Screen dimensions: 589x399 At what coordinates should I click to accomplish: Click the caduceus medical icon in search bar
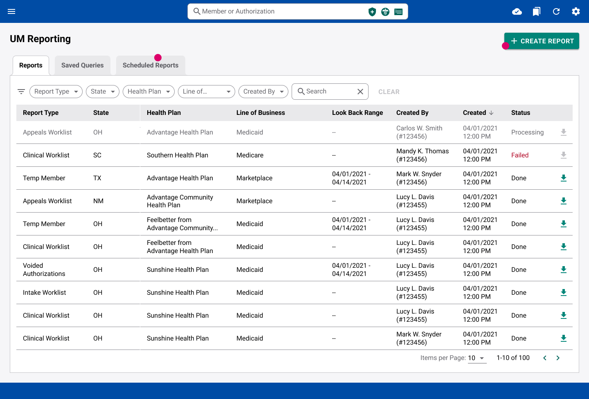coord(385,12)
